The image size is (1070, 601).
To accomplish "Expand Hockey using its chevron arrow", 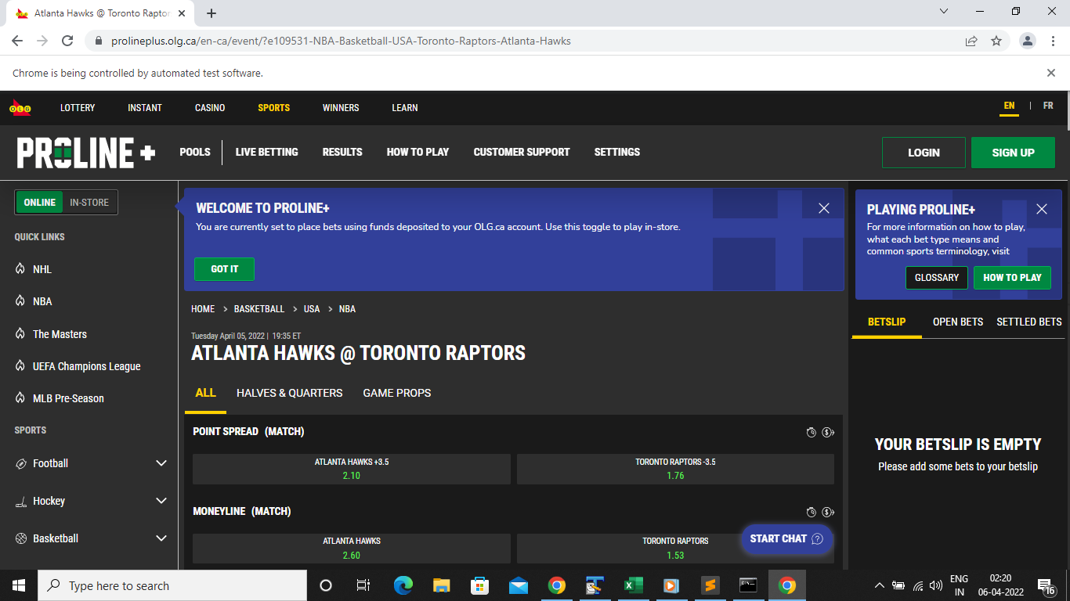I will pos(161,501).
